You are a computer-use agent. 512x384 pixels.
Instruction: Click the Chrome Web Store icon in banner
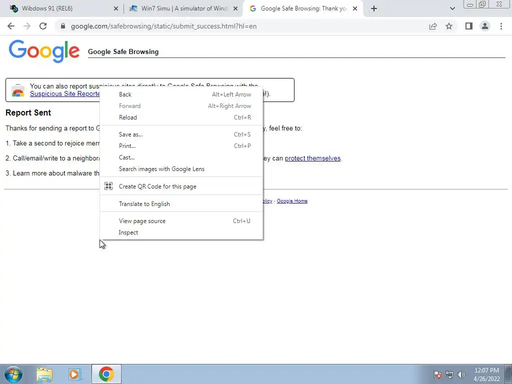pyautogui.click(x=18, y=90)
